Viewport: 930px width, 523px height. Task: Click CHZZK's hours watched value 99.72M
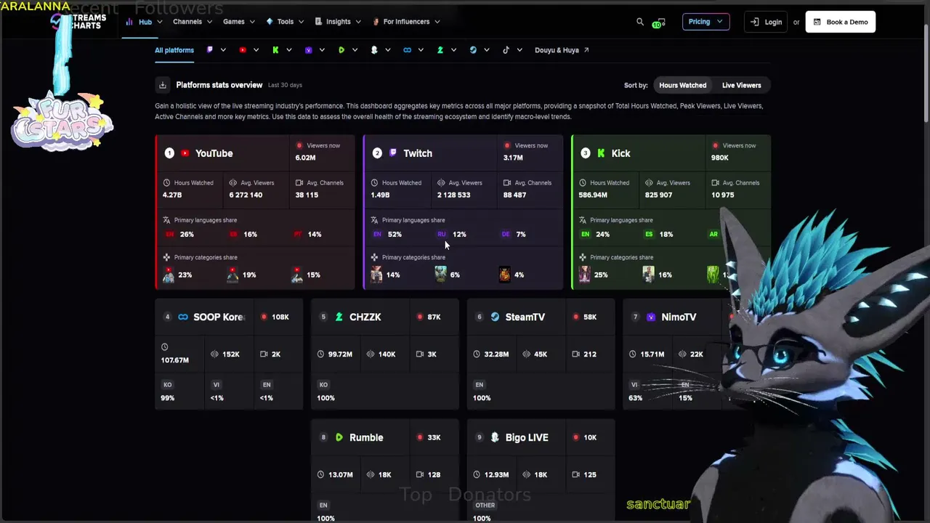pos(340,354)
